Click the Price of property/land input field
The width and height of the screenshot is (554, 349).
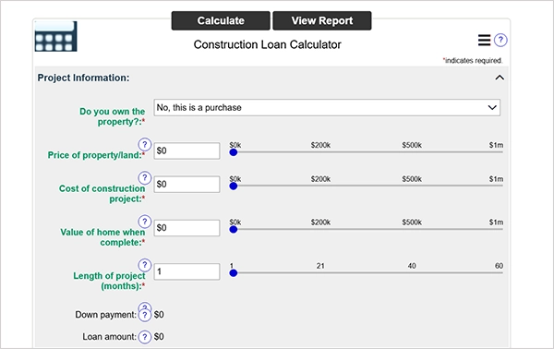click(187, 150)
